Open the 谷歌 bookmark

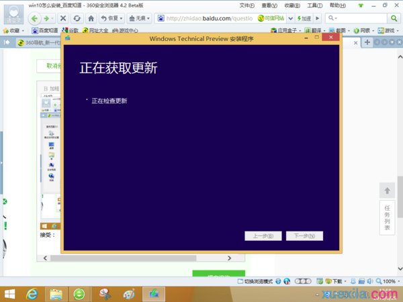[70, 31]
